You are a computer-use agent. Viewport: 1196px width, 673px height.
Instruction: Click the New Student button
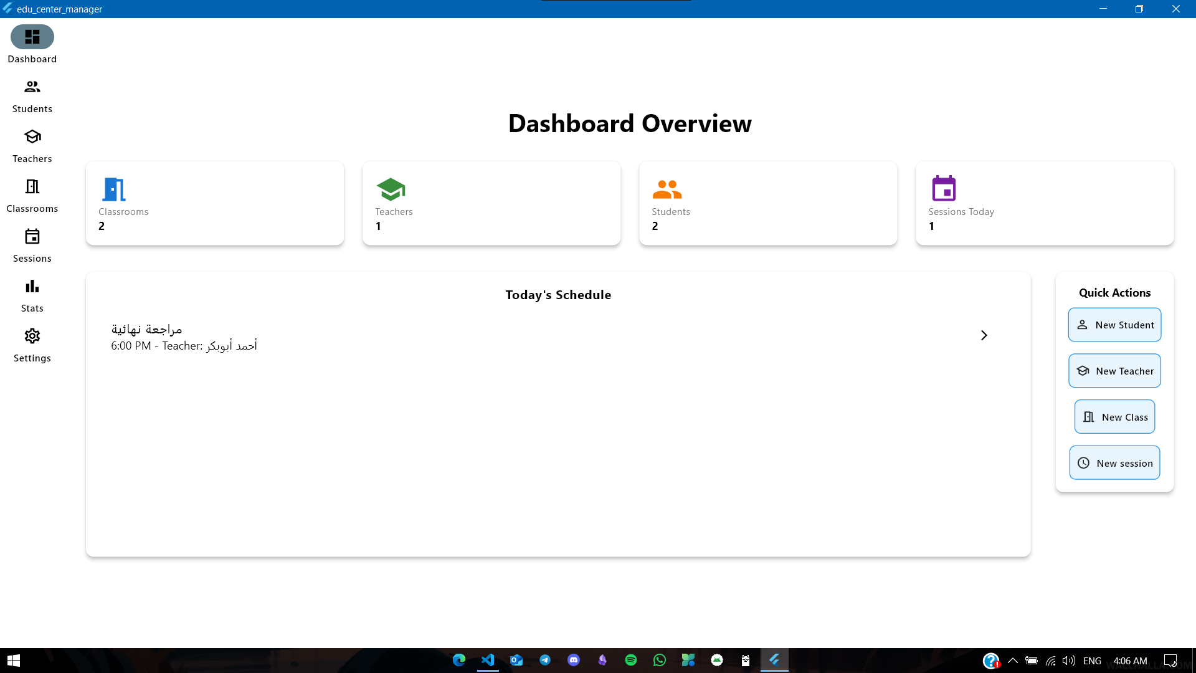1114,325
